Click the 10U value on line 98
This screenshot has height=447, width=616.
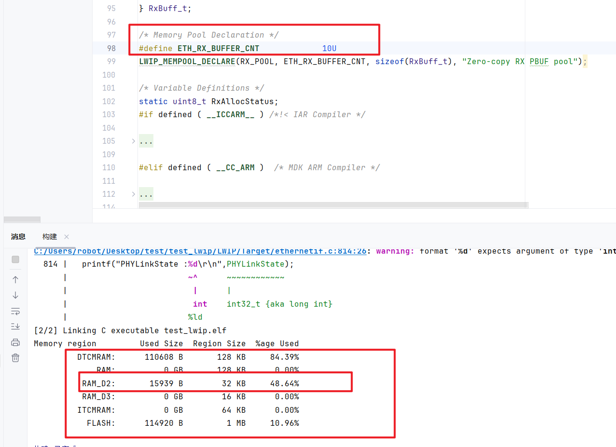(x=329, y=48)
